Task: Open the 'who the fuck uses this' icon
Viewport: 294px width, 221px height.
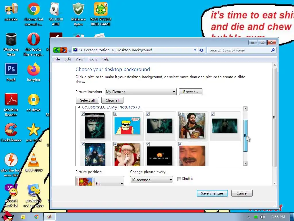Action: pos(11,165)
